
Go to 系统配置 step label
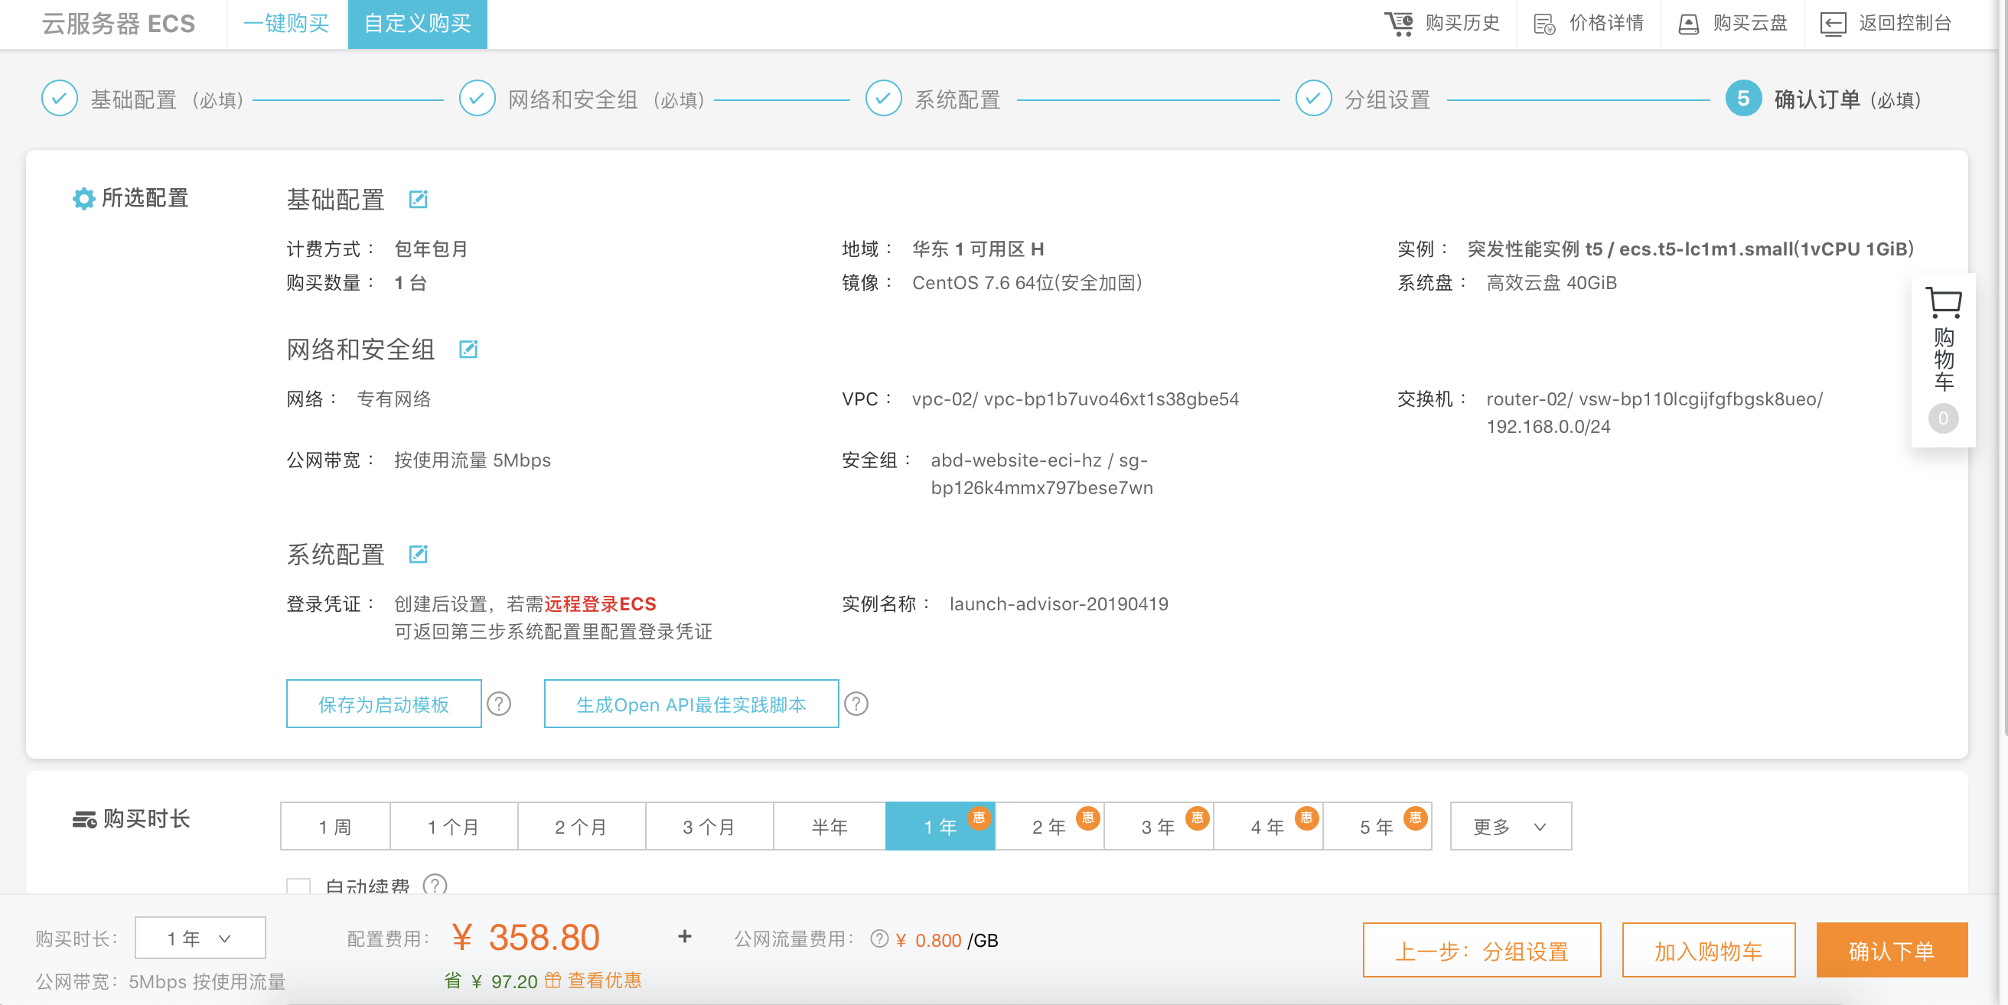point(957,99)
